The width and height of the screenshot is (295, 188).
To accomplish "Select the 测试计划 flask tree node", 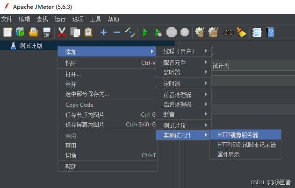I will tap(26, 46).
